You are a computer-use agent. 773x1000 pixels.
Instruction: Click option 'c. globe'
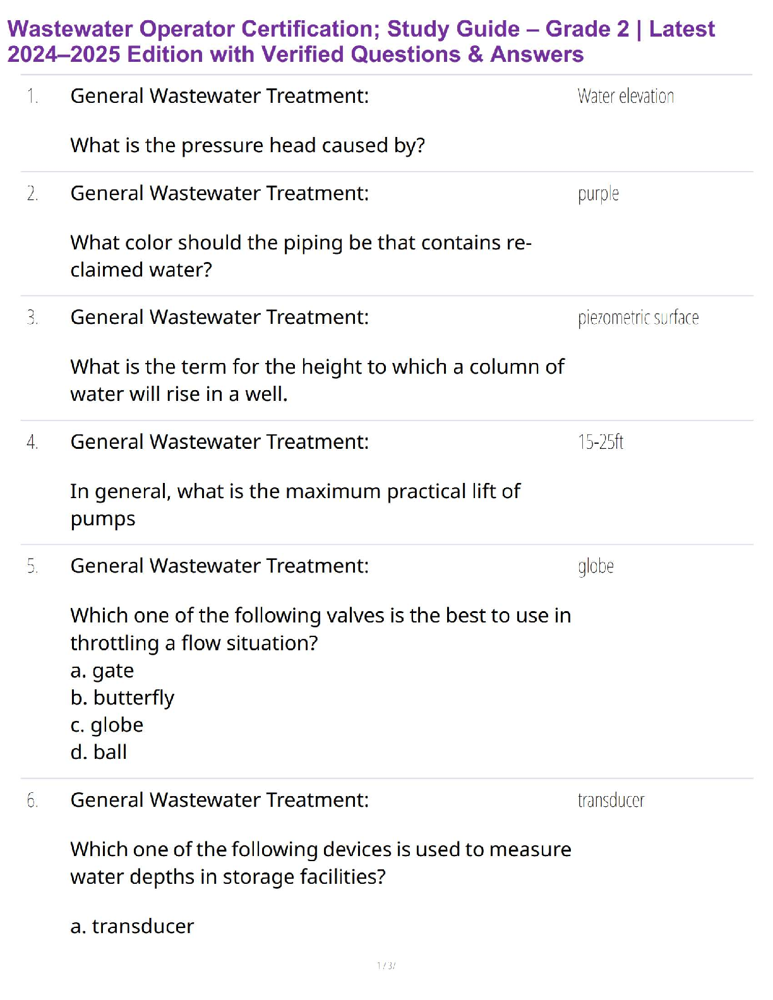coord(107,725)
